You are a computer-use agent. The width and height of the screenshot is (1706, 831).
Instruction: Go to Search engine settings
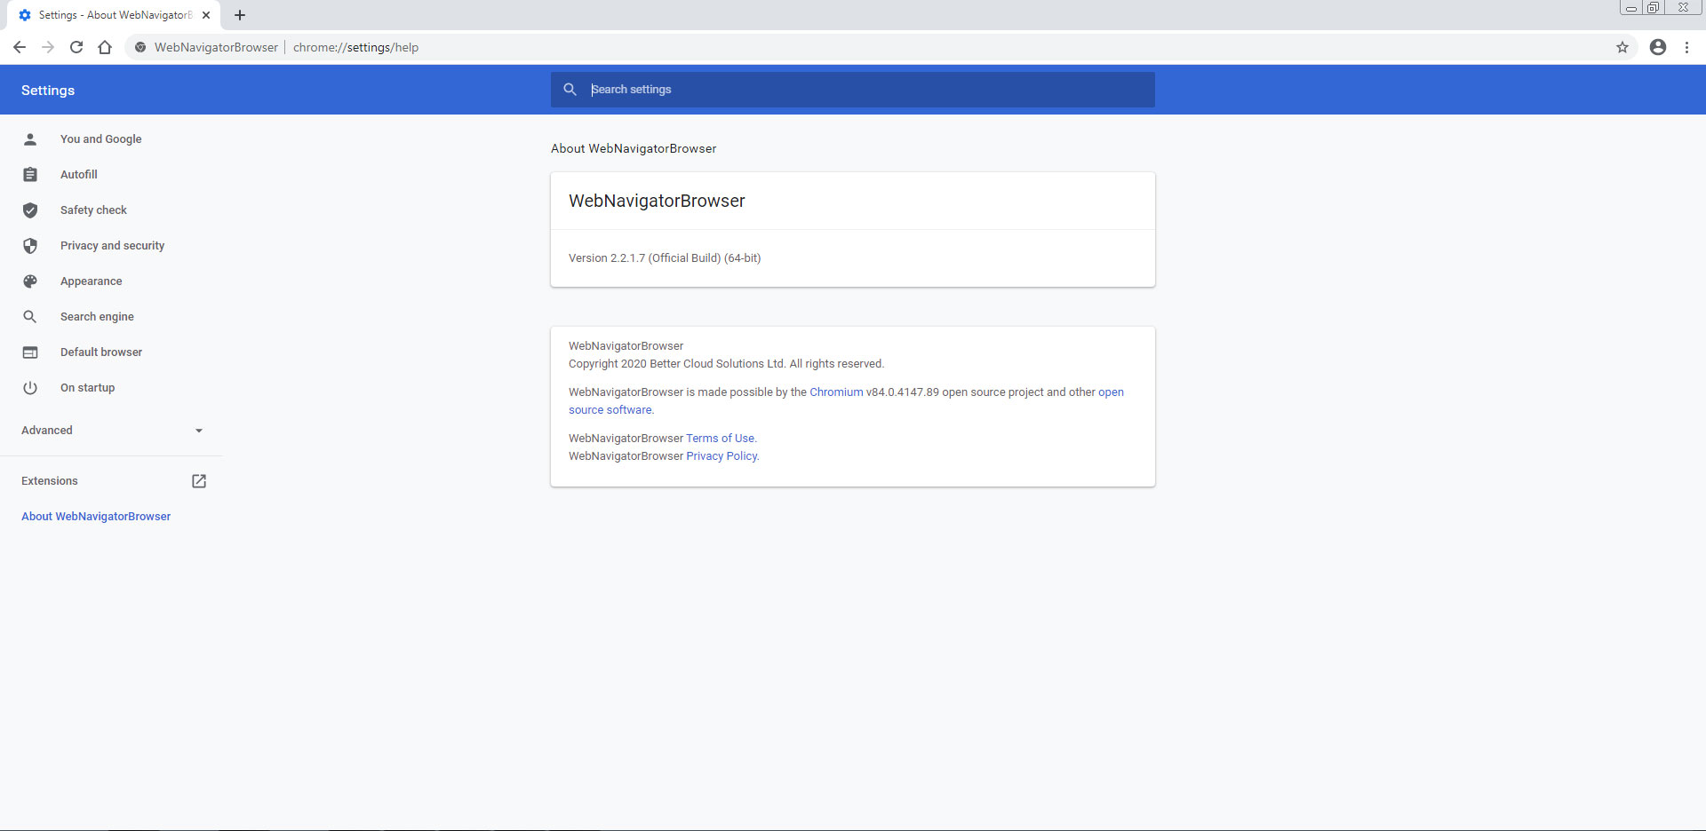(97, 317)
